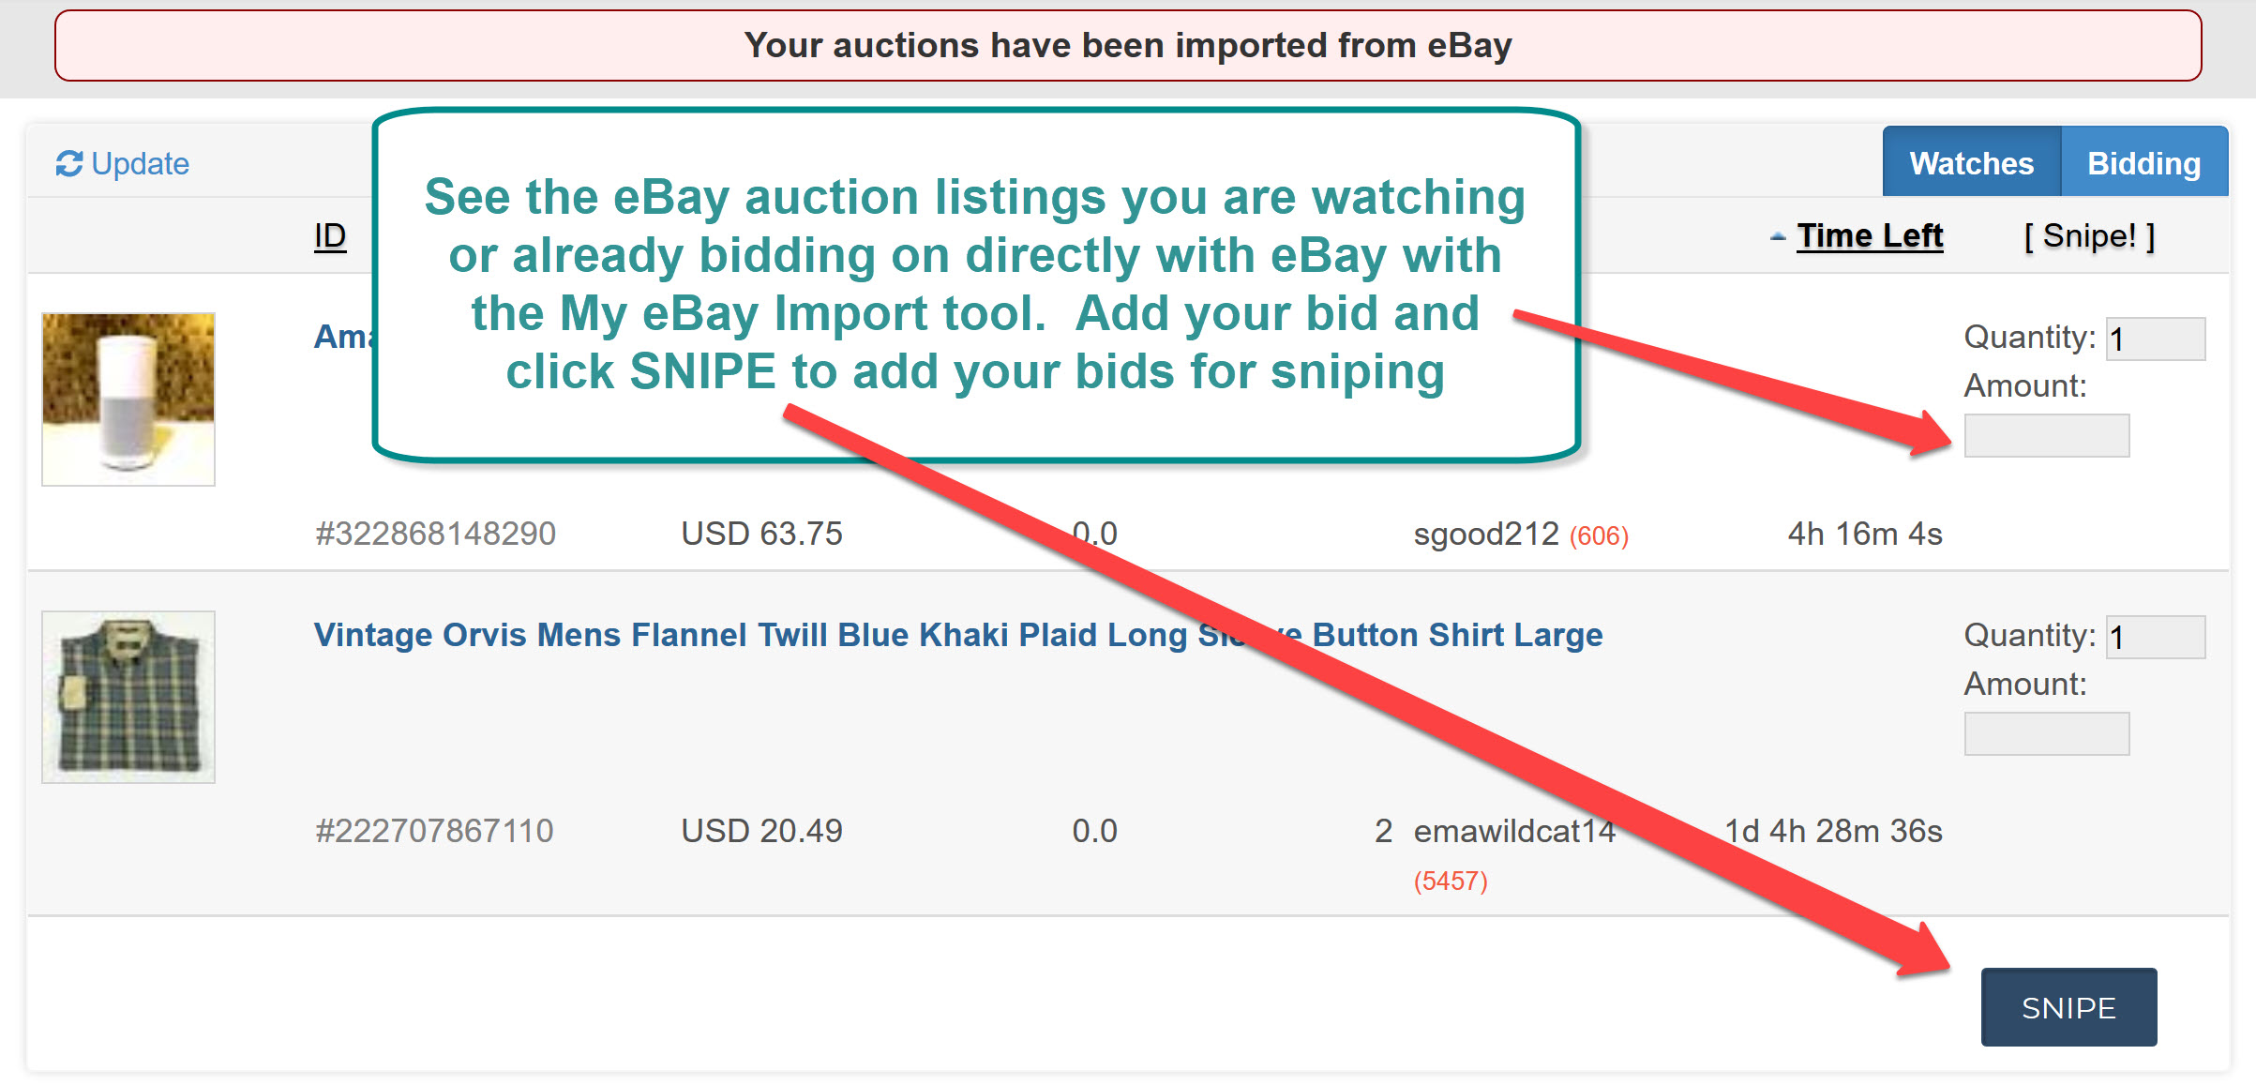Switch to the Watches tab
Screen dimensions: 2256x1085
tap(1970, 161)
